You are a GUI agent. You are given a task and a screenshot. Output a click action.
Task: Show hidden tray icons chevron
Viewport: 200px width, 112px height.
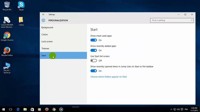(x=171, y=109)
